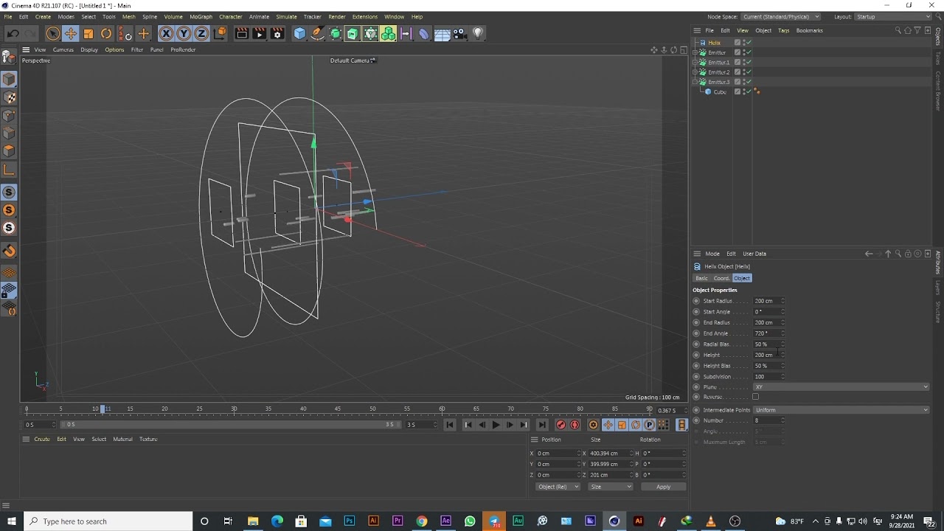Viewport: 944px width, 531px height.
Task: Select the Cube child object
Action: (x=720, y=91)
